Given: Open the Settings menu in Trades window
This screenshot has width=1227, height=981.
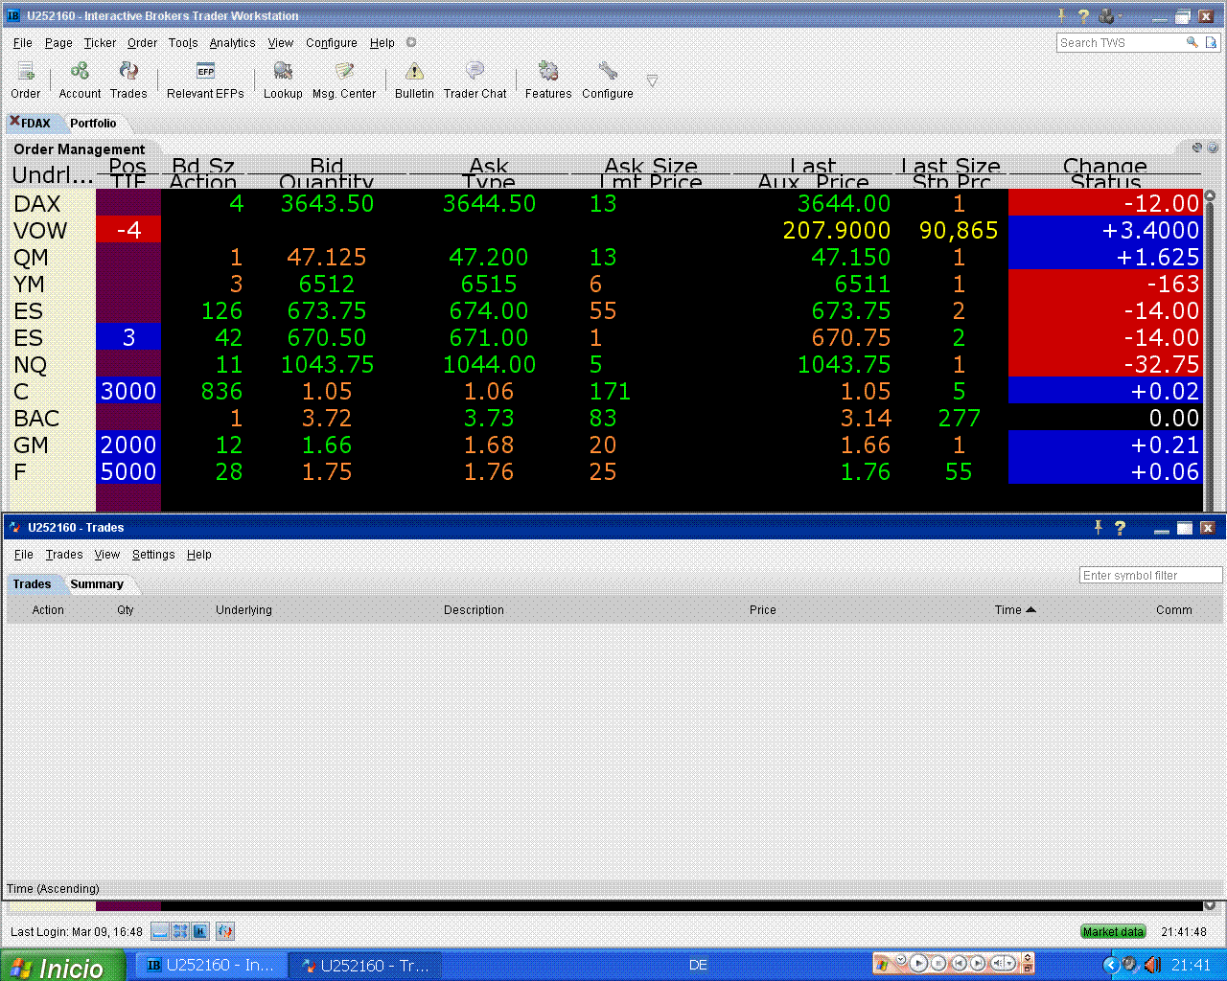Looking at the screenshot, I should pyautogui.click(x=153, y=555).
